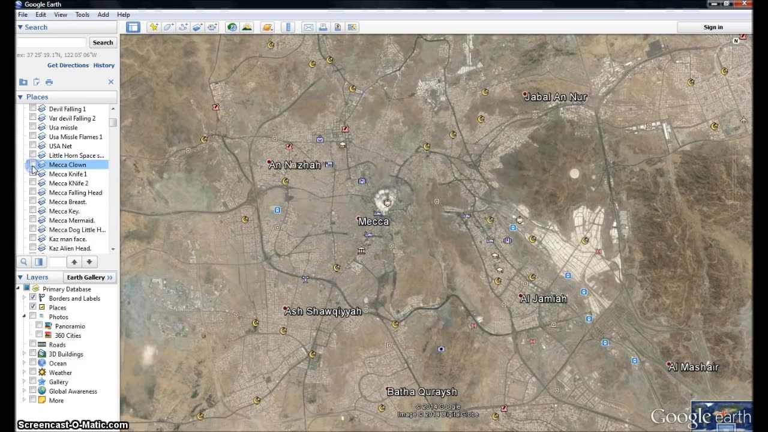Open search History link
Screen dimensions: 768x432
click(104, 65)
